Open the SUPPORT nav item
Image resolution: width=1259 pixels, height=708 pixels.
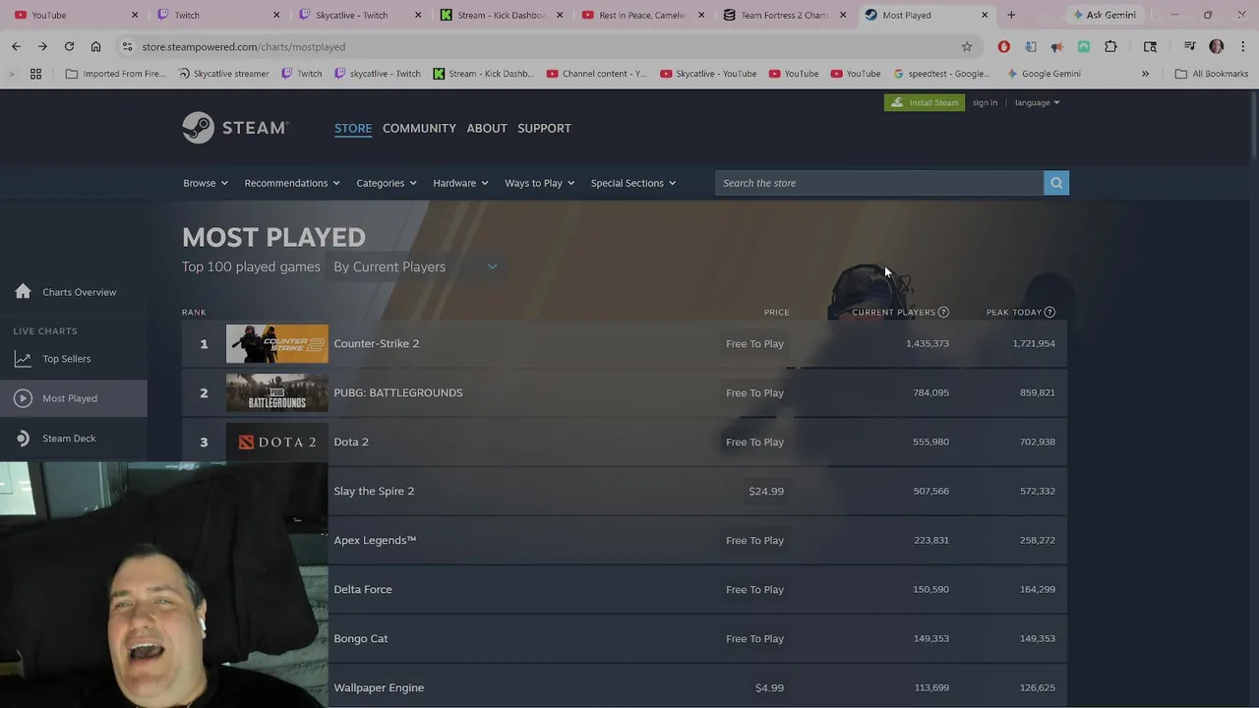coord(544,128)
